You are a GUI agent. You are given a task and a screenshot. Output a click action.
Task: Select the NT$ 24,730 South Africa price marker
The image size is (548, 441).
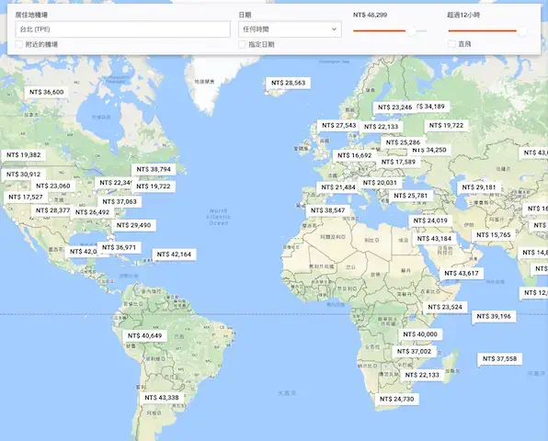coord(397,399)
